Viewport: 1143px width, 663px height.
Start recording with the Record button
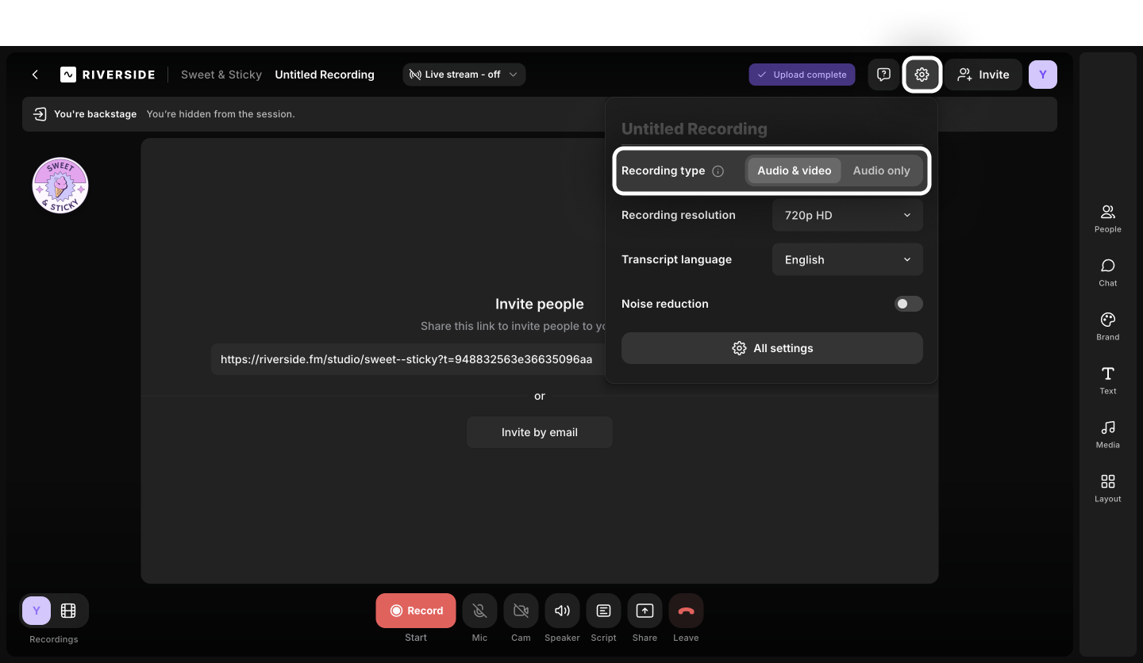416,611
